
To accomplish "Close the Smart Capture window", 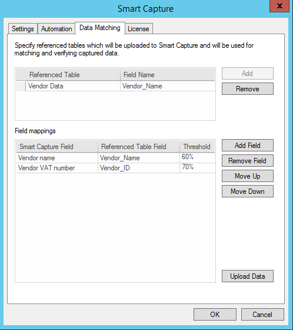I will point(279,6).
